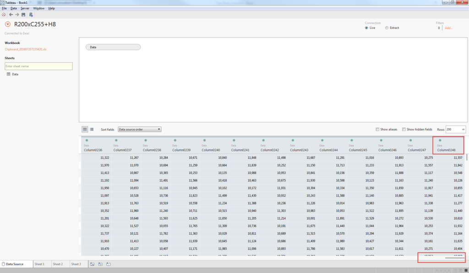The height and width of the screenshot is (273, 469).
Task: Open the Sort fields dropdown
Action: (140, 129)
